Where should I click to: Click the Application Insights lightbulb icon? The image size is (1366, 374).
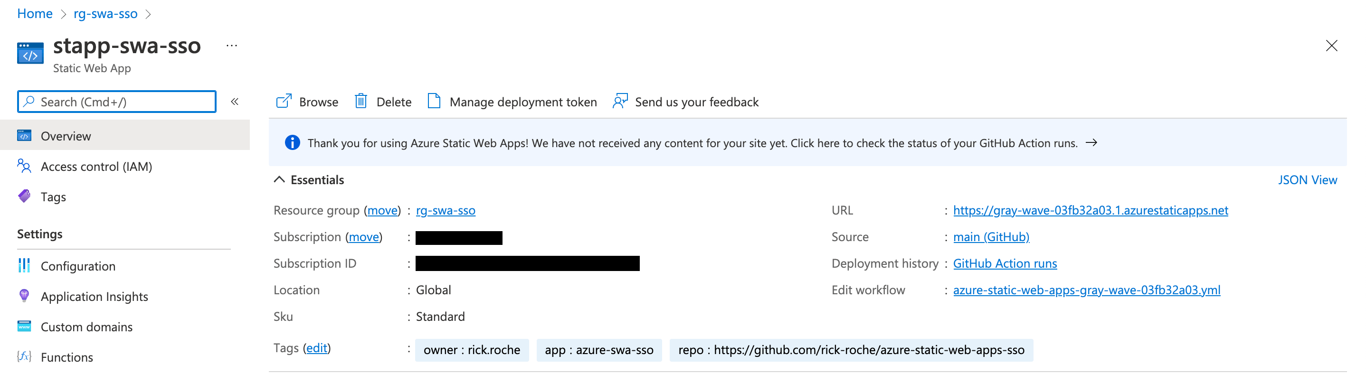tap(24, 296)
